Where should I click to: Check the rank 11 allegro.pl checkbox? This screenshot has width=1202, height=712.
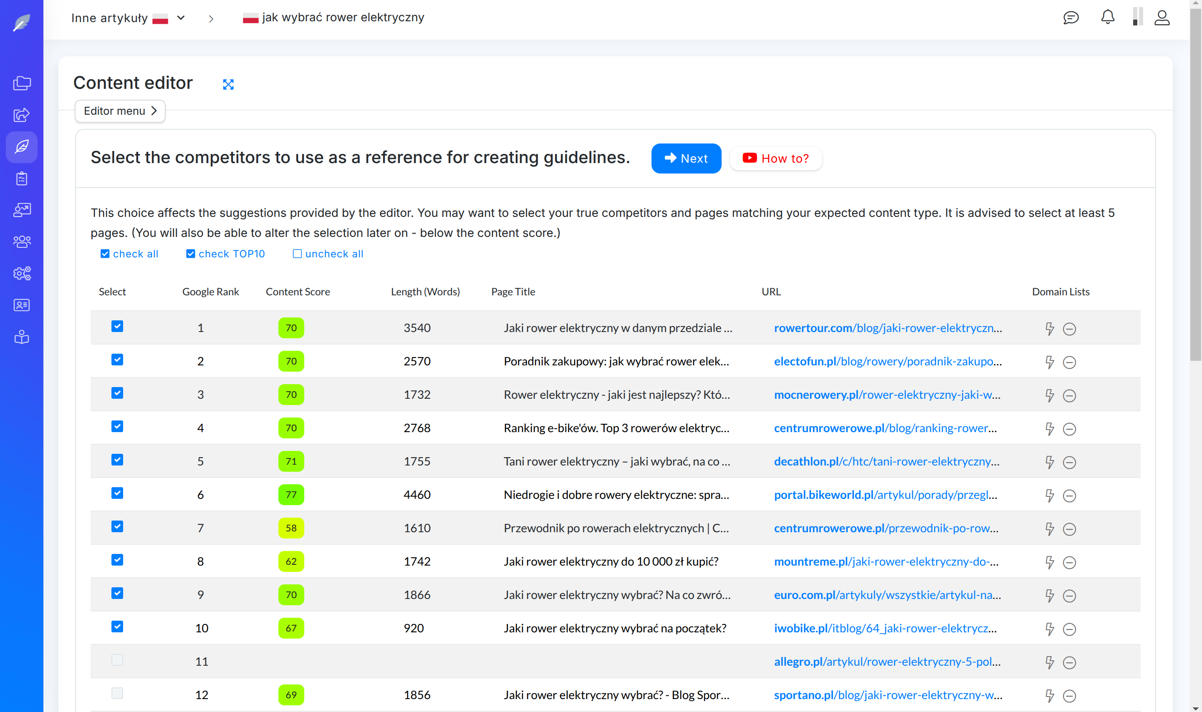[117, 660]
